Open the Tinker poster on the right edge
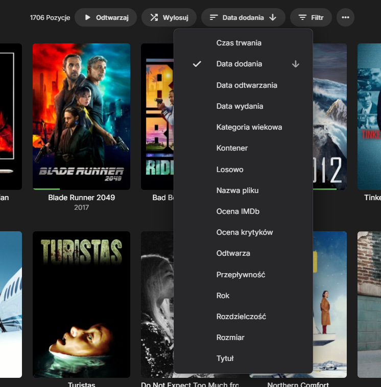This screenshot has height=387, width=381. [x=369, y=116]
